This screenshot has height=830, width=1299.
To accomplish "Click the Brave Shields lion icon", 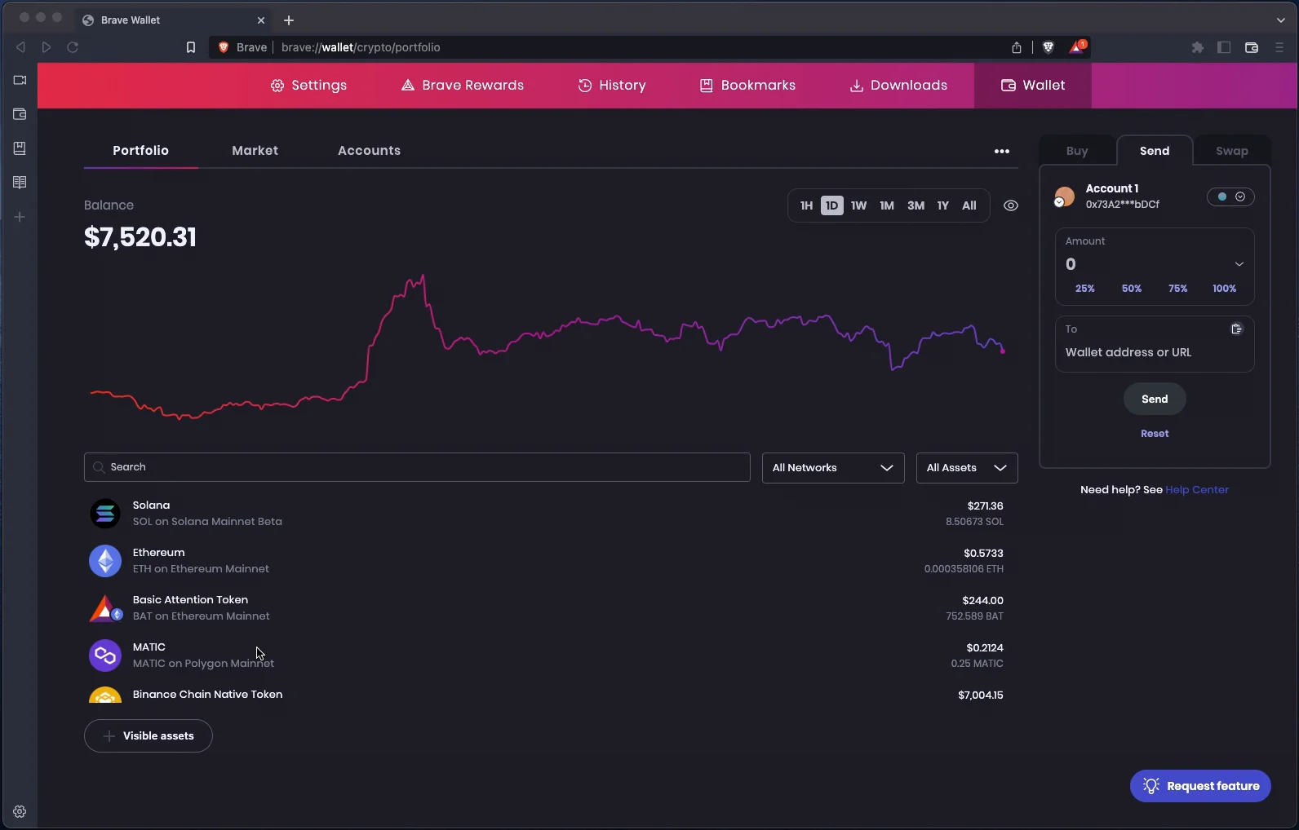I will click(x=1049, y=47).
